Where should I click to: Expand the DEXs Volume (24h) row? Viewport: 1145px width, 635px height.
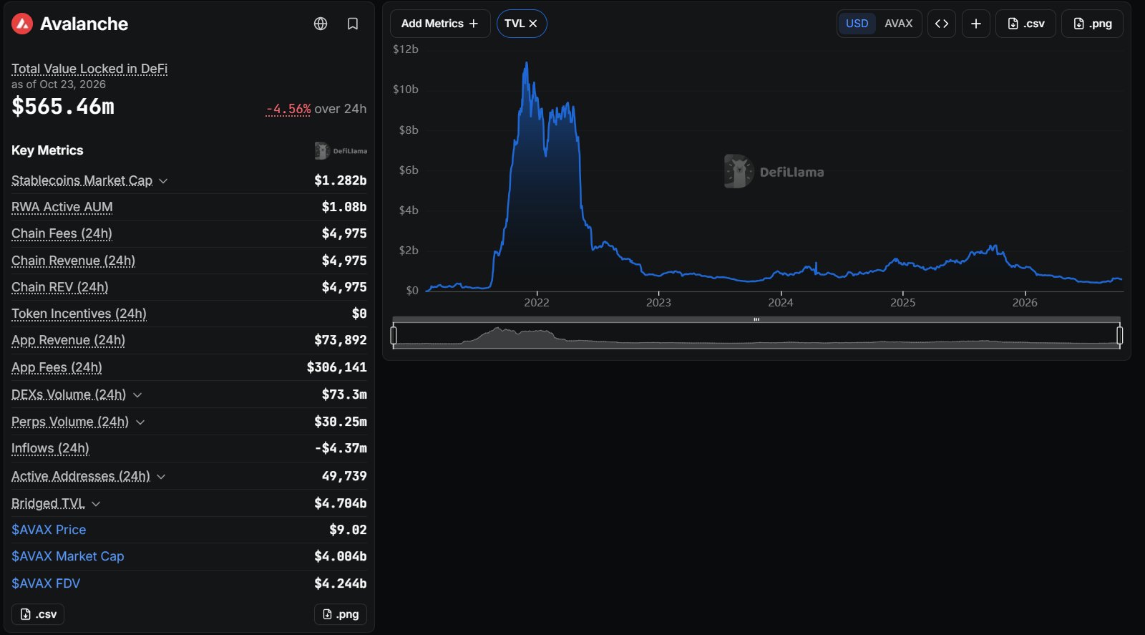coord(137,395)
